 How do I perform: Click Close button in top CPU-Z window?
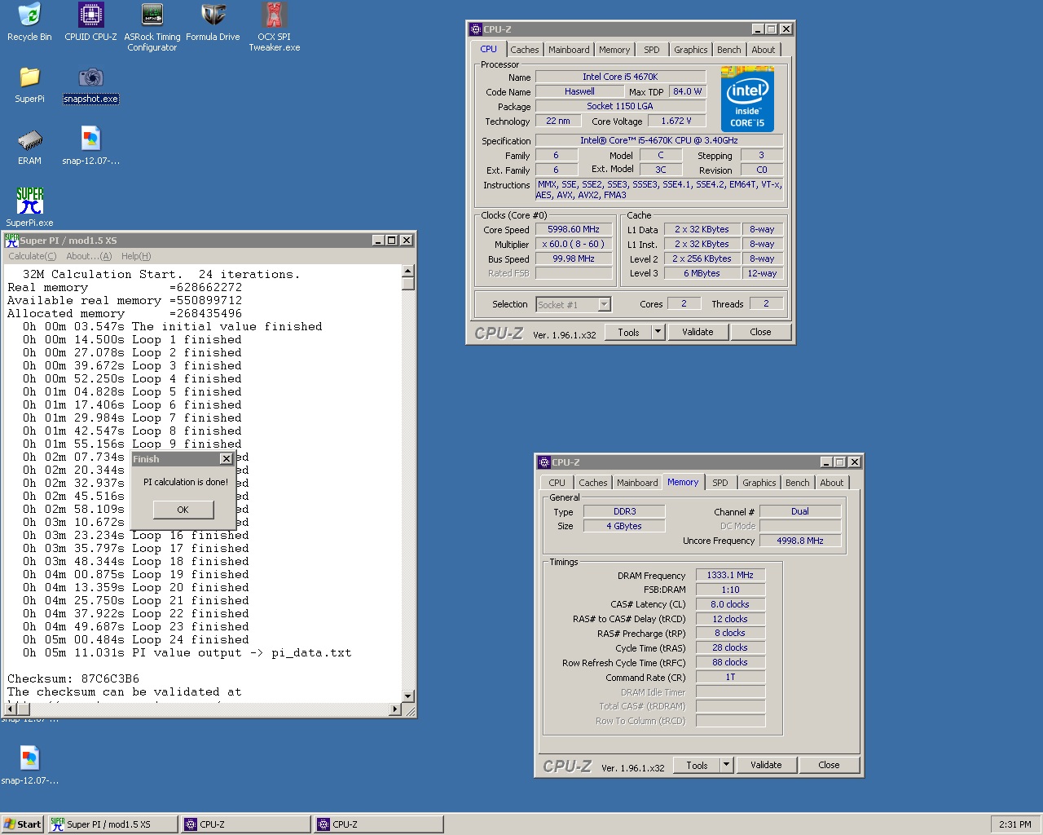tap(760, 332)
